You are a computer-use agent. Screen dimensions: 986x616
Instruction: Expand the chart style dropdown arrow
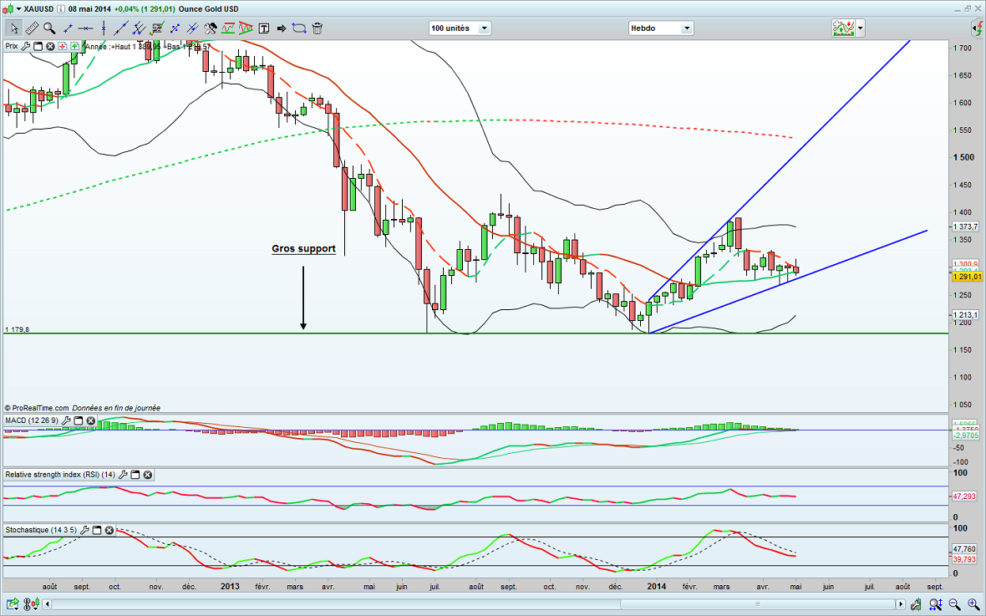[x=861, y=28]
